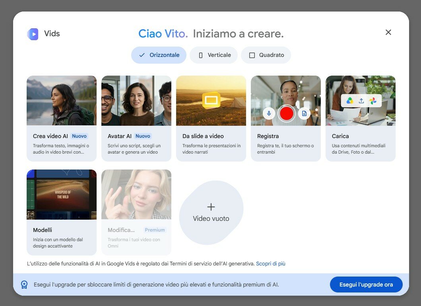
Task: Click the upgrade banner message text
Action: pyautogui.click(x=156, y=285)
